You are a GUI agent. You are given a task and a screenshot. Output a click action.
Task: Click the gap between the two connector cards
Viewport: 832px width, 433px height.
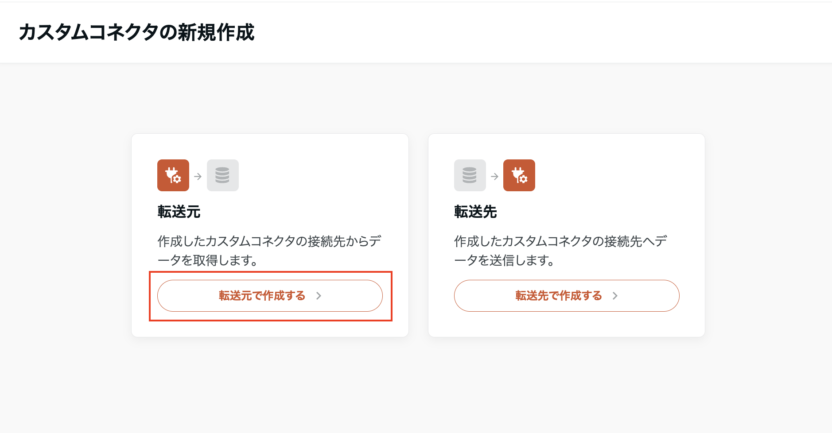click(x=418, y=235)
